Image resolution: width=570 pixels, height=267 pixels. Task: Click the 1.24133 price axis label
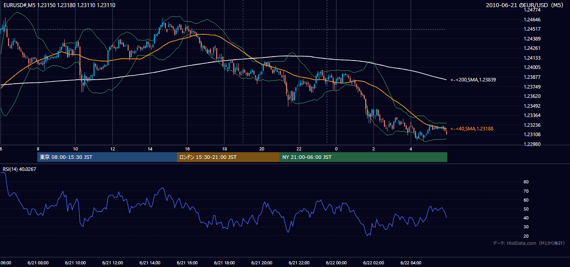532,58
